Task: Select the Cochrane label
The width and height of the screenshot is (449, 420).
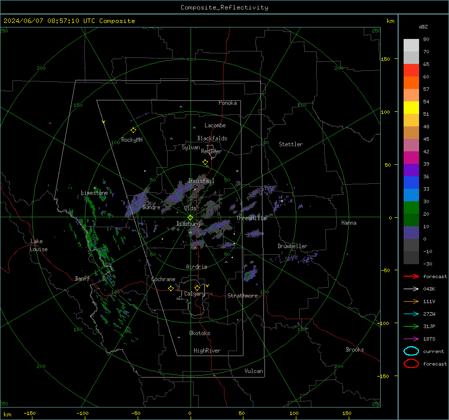Action: [163, 279]
